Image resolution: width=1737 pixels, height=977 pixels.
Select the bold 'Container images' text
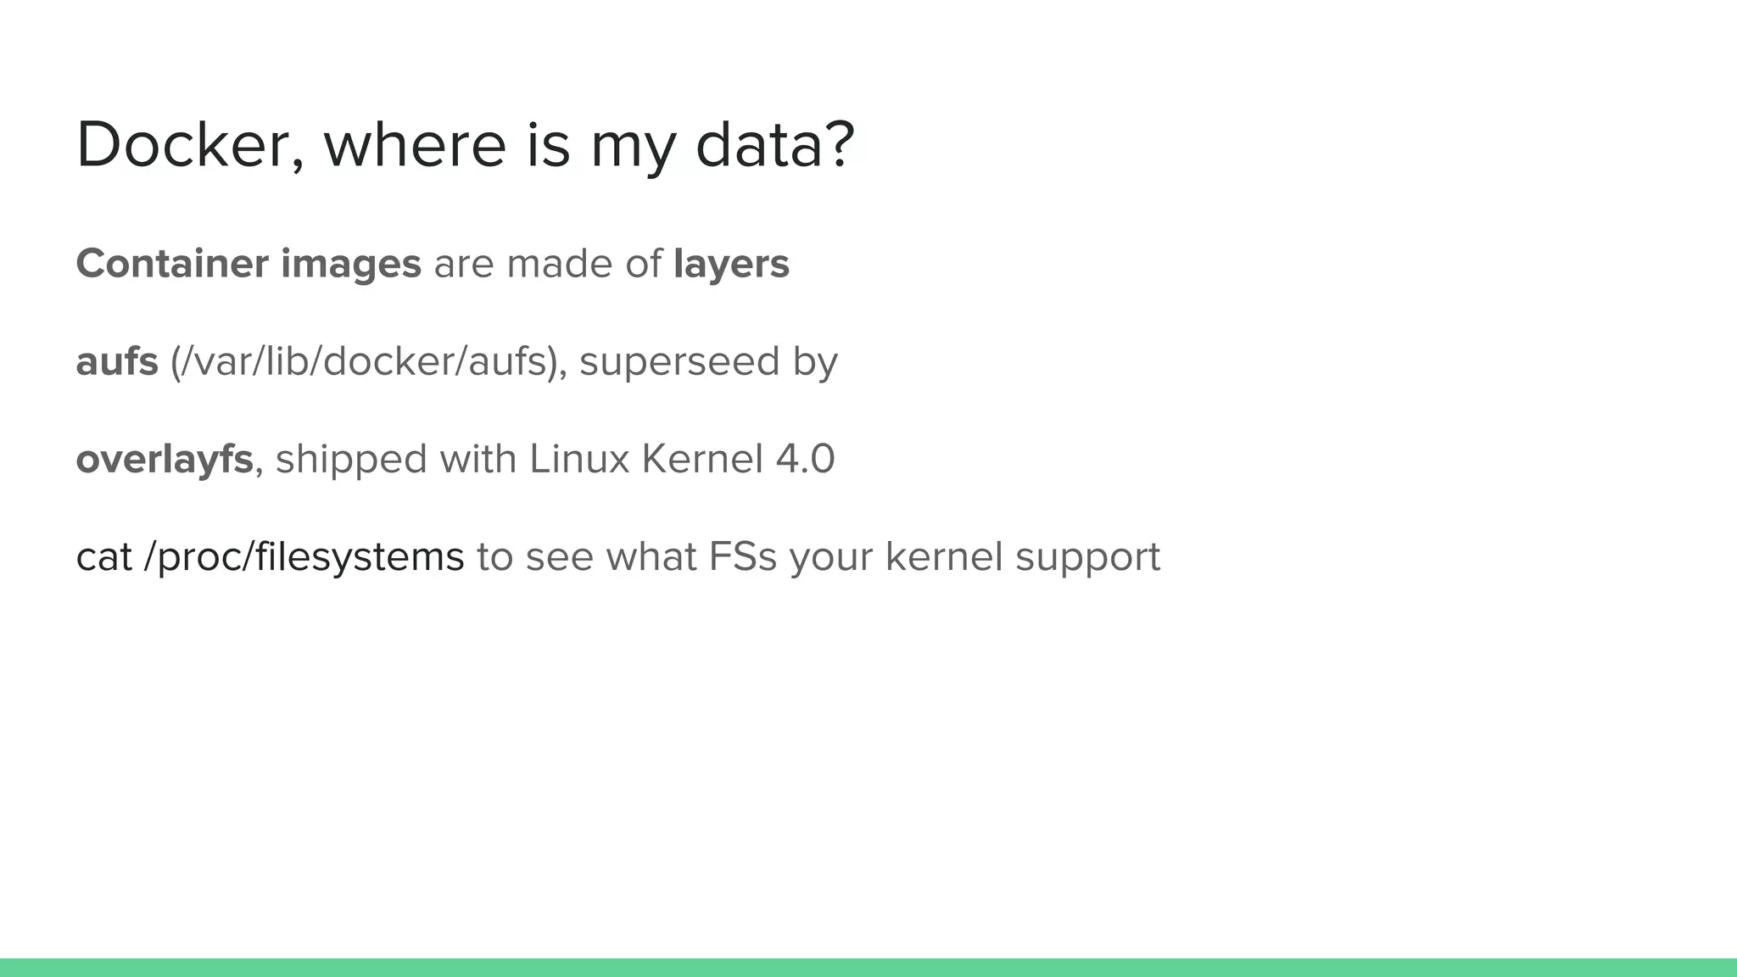click(x=249, y=264)
